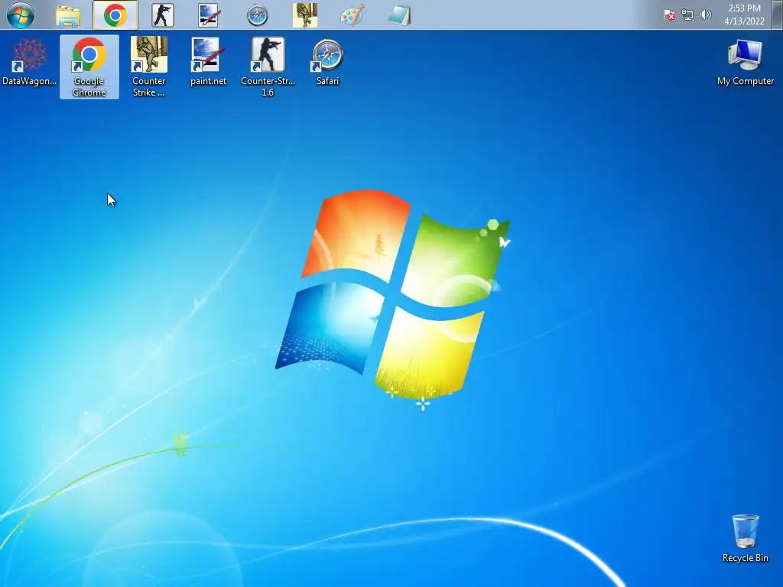The width and height of the screenshot is (783, 587).
Task: Click the clock showing 2:53 PM
Action: (744, 15)
